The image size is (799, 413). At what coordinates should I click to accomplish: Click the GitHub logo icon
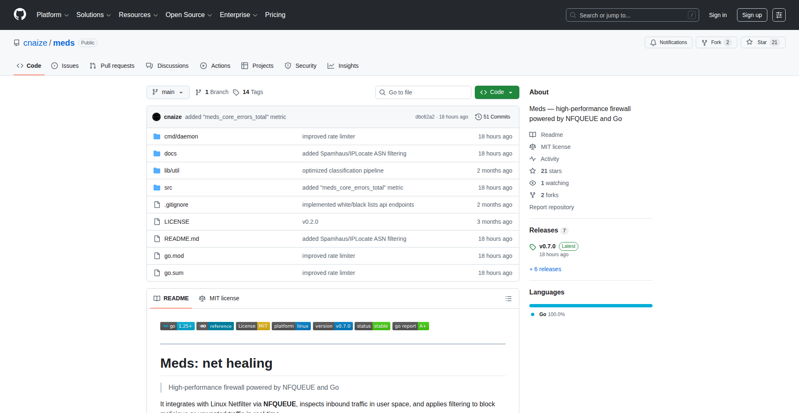coord(20,15)
